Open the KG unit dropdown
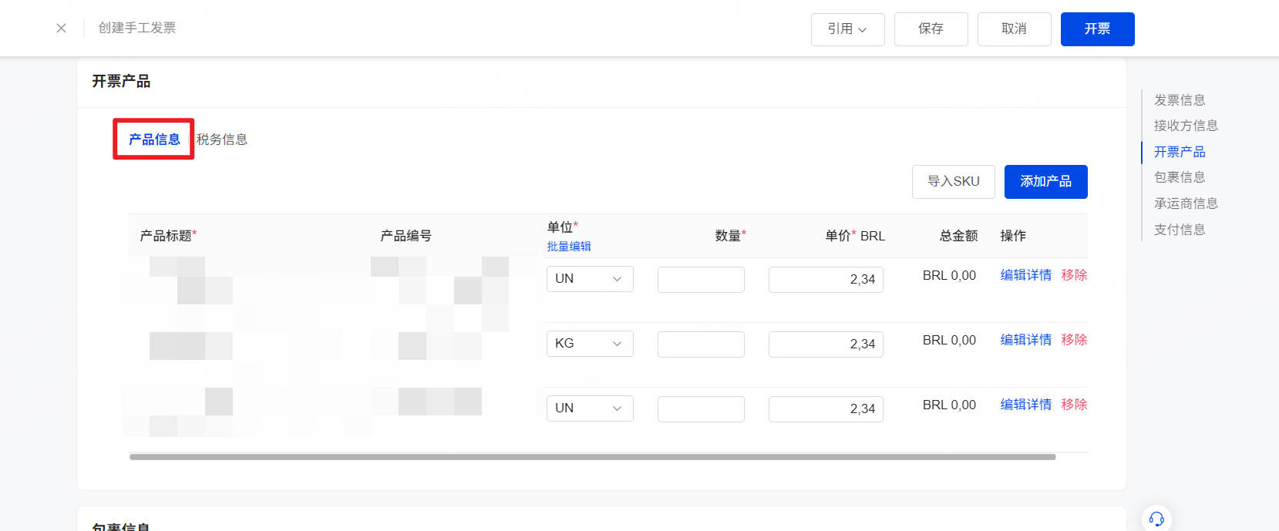Image resolution: width=1279 pixels, height=531 pixels. pyautogui.click(x=590, y=344)
